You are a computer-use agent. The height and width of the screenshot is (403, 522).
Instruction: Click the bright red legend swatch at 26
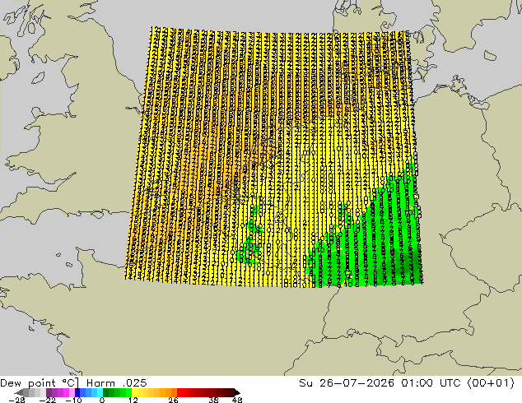[x=179, y=392]
